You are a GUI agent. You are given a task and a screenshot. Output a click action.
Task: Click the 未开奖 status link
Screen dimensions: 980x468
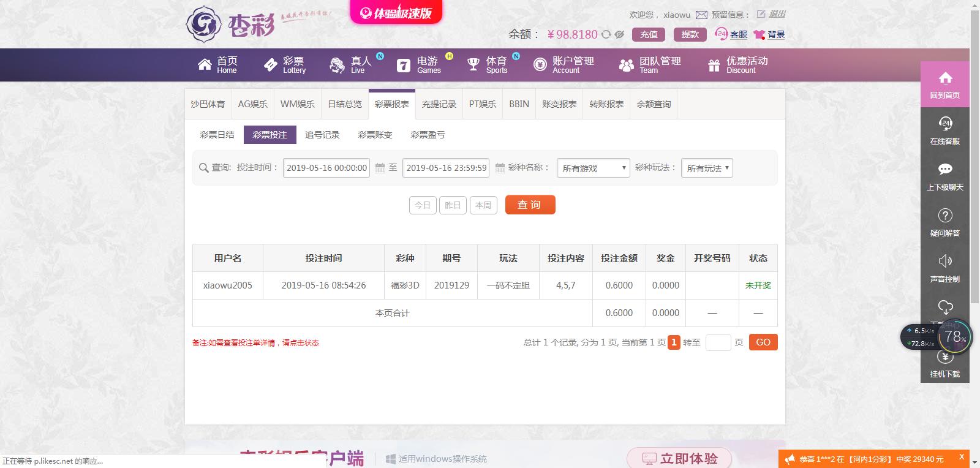coord(758,285)
